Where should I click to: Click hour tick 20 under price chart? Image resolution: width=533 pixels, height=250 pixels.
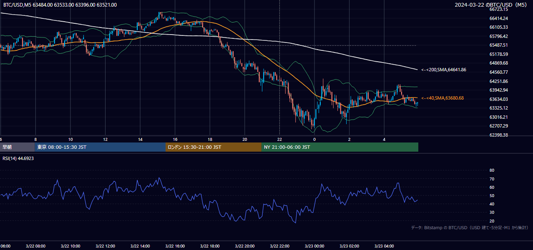tap(245, 140)
